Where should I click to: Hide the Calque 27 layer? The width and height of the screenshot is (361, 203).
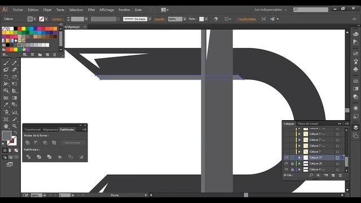(286, 157)
